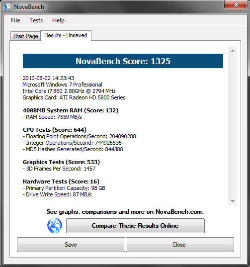Image resolution: width=250 pixels, height=267 pixels.
Task: Click the Intel Core i7 860 line
Action: (x=69, y=91)
